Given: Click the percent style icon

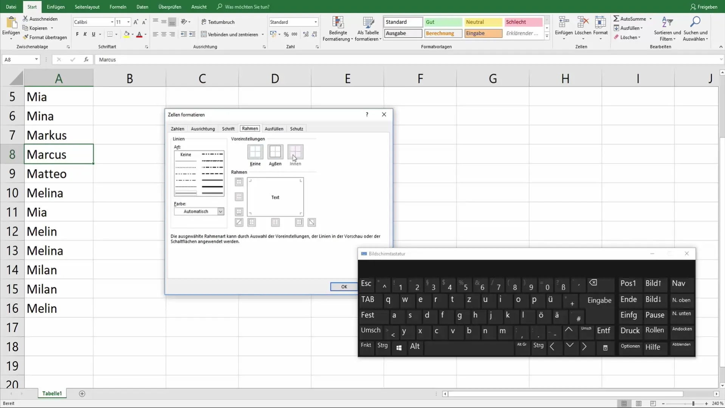Looking at the screenshot, I should point(286,34).
